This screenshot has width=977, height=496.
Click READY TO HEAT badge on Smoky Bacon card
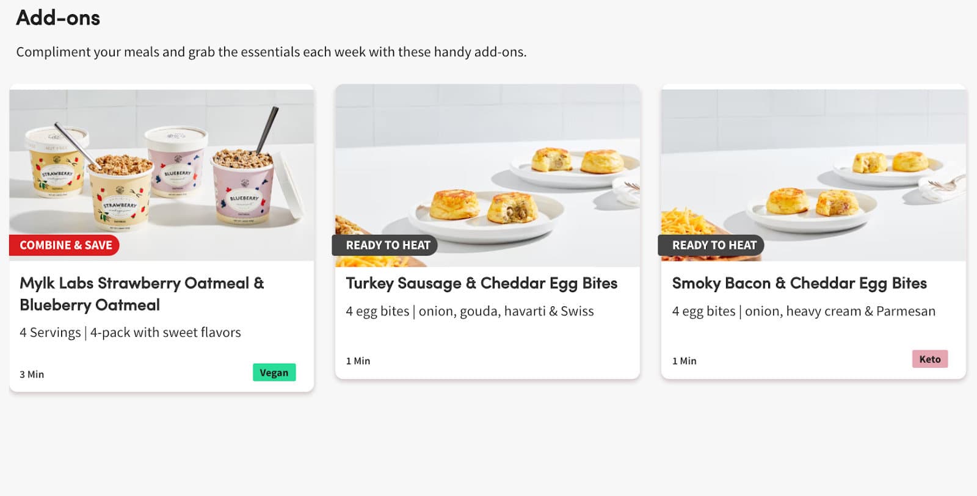(x=714, y=245)
